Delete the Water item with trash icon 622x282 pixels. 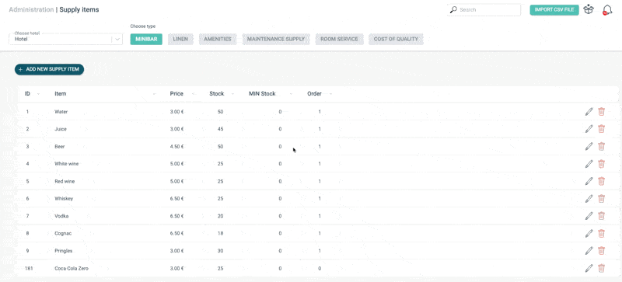coord(601,111)
